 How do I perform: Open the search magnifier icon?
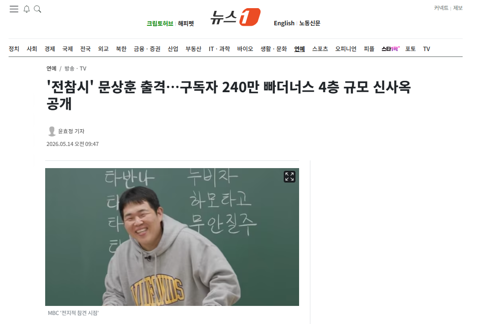(37, 9)
